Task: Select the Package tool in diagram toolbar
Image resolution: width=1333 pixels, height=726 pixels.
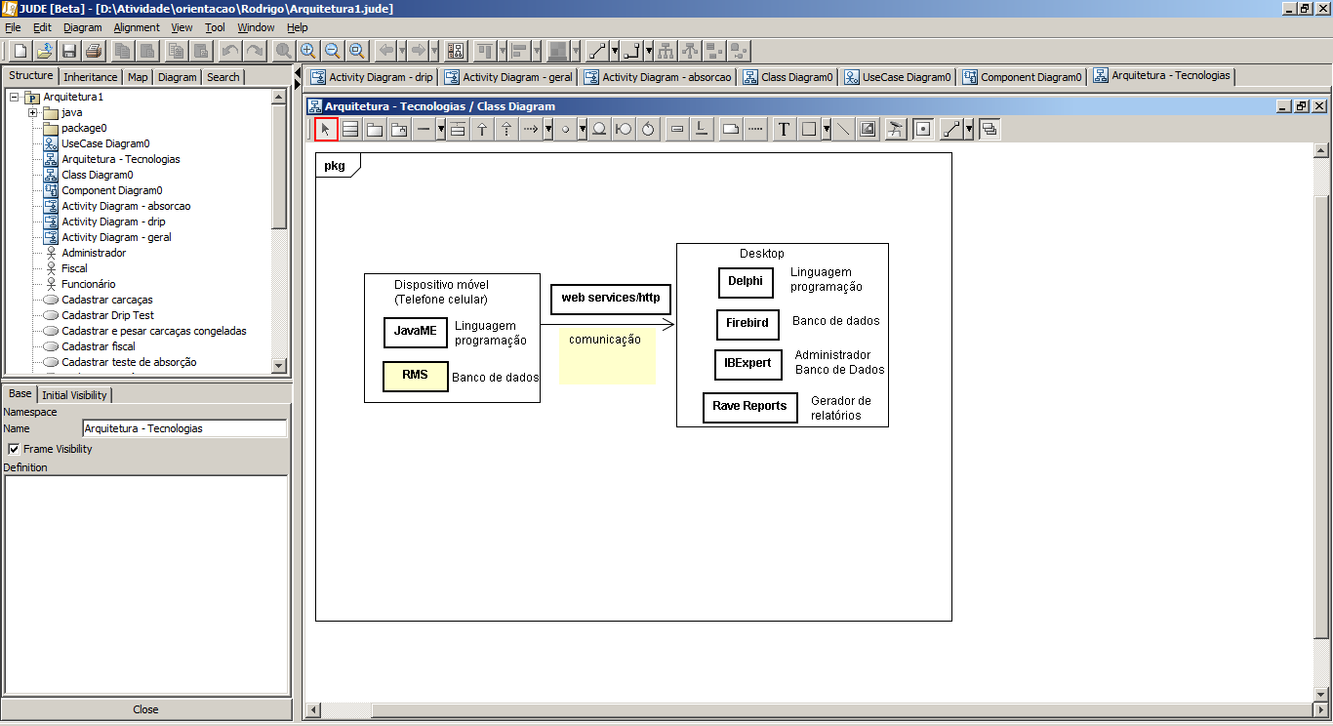Action: click(375, 129)
